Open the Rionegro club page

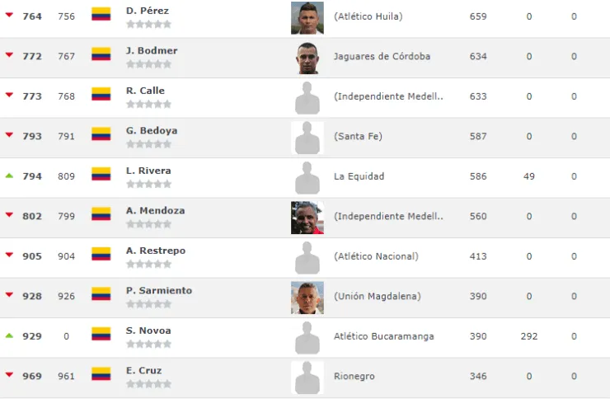tap(354, 376)
